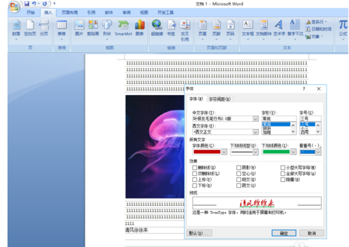
Task: Click the Default (默认) button
Action: pyautogui.click(x=199, y=233)
